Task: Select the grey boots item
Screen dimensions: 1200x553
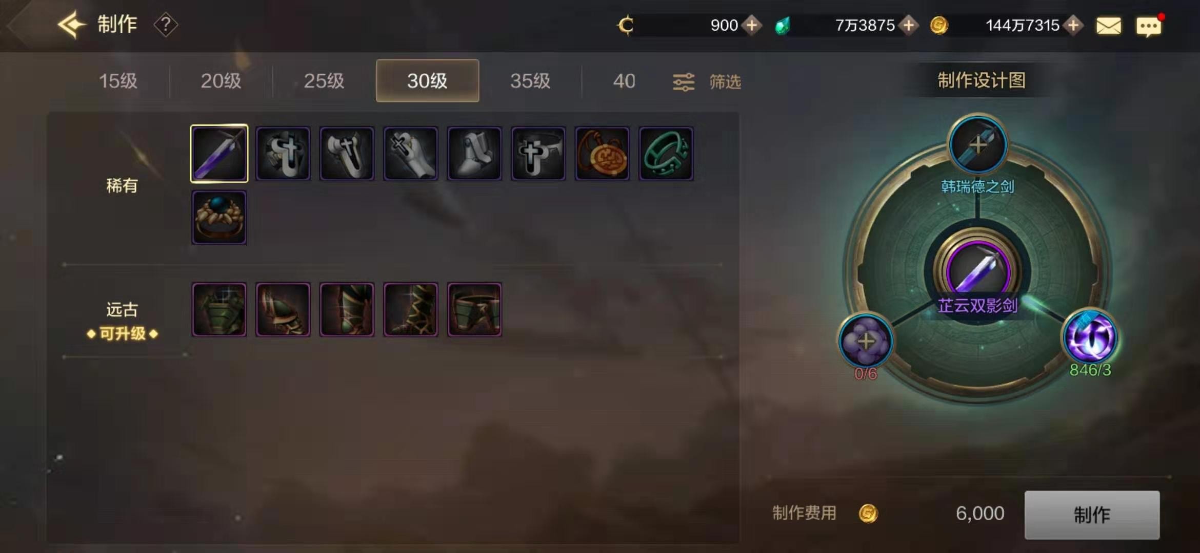Action: click(474, 154)
